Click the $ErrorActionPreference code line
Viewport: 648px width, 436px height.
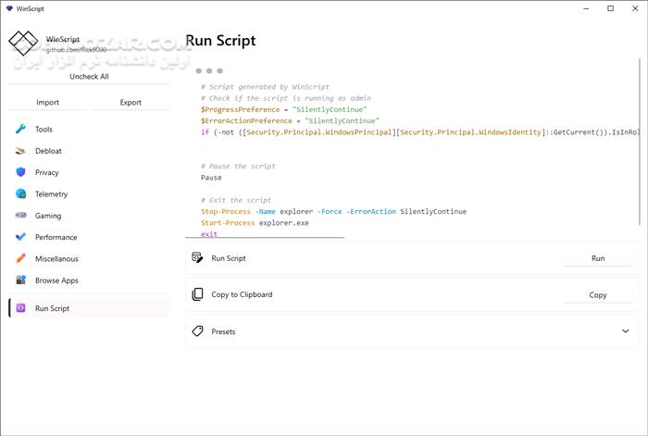[x=290, y=120]
